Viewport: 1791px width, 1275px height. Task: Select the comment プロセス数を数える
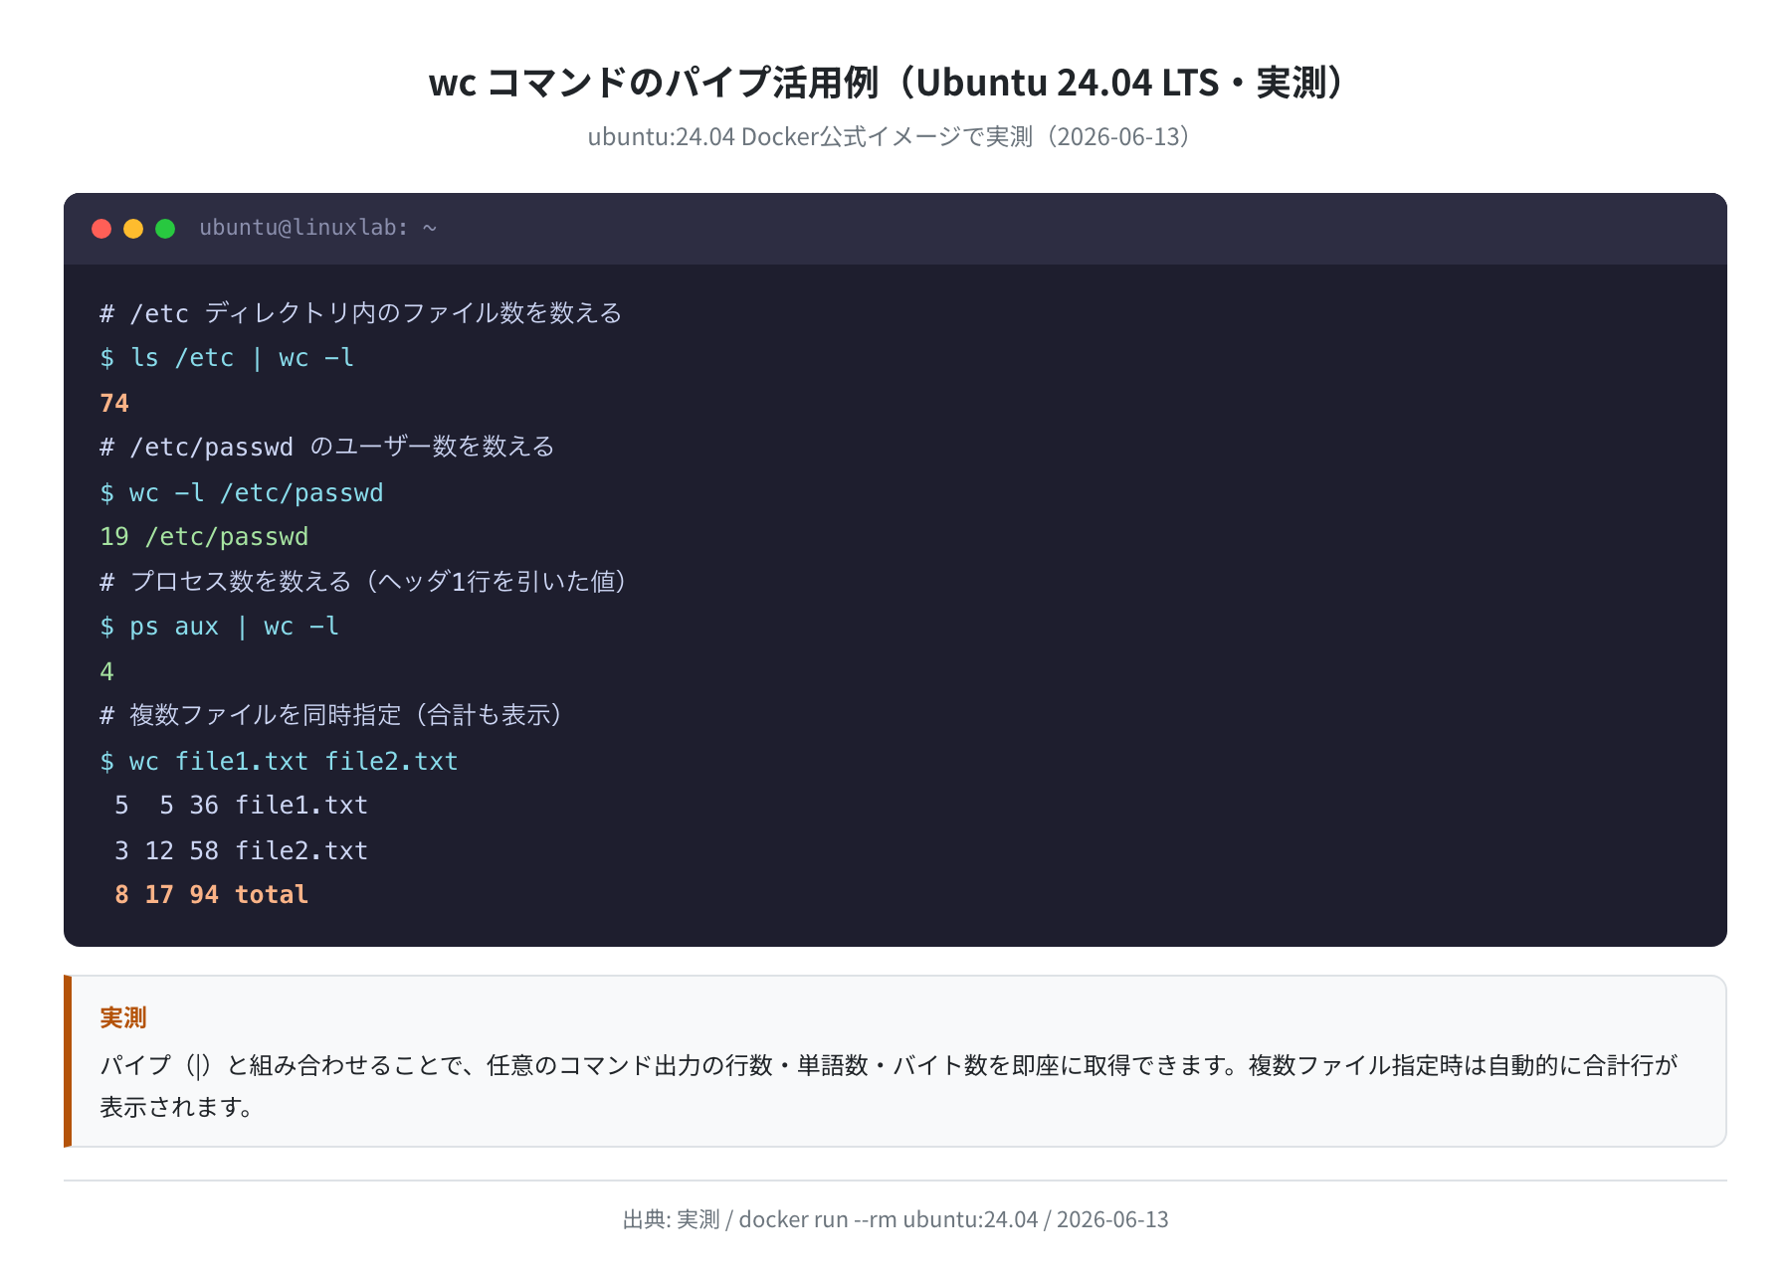[362, 582]
